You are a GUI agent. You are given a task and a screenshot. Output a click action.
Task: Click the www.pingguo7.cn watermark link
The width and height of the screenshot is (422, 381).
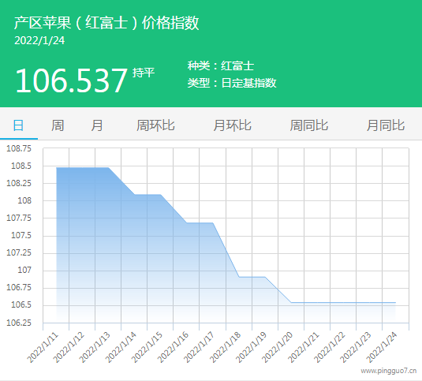tap(389, 371)
